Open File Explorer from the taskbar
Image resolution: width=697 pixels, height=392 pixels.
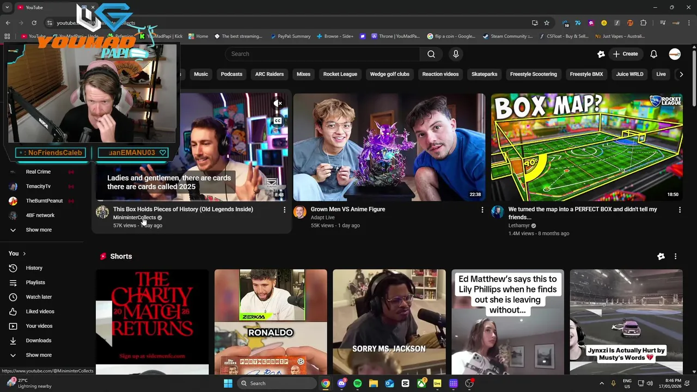point(374,383)
